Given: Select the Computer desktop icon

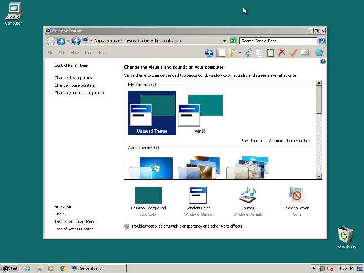Looking at the screenshot, I should coord(14,14).
